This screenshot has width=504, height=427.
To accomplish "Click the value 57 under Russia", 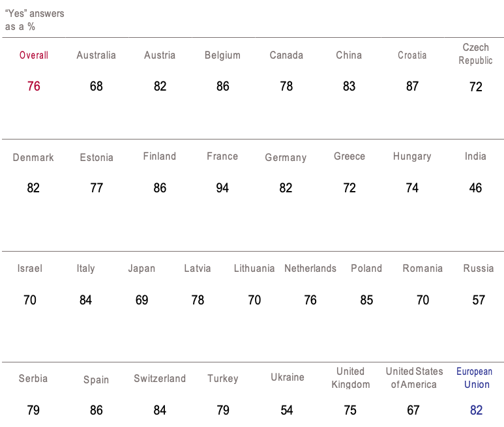I will click(479, 300).
